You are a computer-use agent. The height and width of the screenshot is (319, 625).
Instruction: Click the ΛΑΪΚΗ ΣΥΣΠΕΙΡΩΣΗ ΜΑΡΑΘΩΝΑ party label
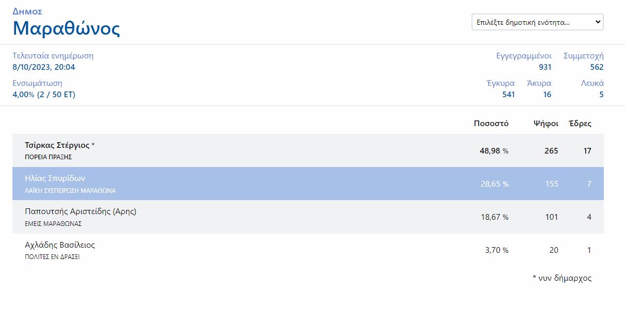70,190
